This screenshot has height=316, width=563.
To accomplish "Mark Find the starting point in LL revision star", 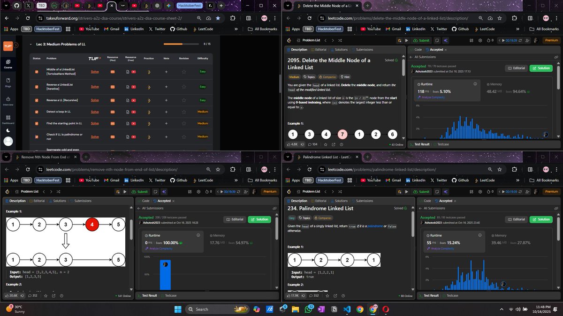I will click(x=184, y=123).
